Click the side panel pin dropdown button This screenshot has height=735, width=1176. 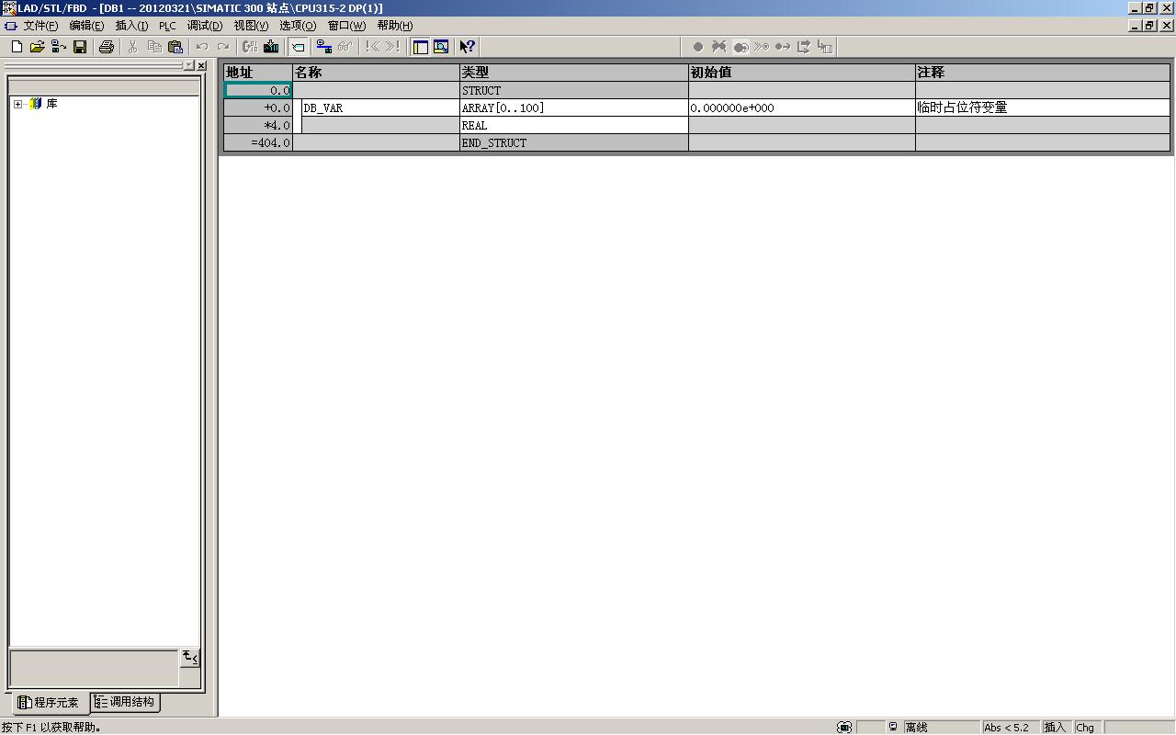pyautogui.click(x=189, y=66)
